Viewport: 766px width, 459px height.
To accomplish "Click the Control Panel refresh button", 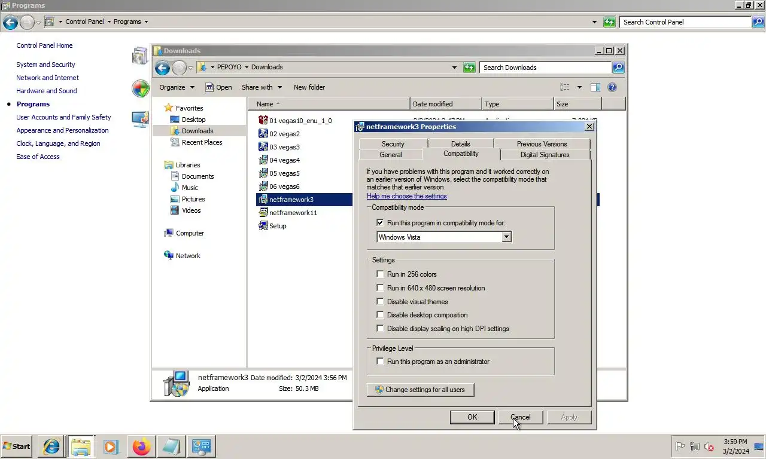I will (x=609, y=22).
